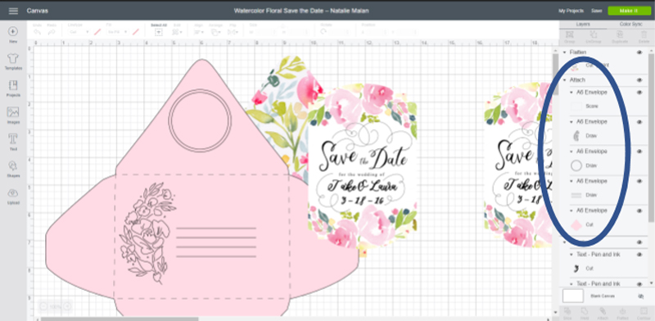This screenshot has width=655, height=321.
Task: Click the Canvas title label
Action: [x=37, y=11]
